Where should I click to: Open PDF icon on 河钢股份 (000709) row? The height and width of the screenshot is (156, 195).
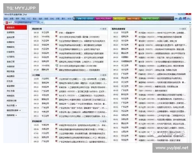(136, 103)
